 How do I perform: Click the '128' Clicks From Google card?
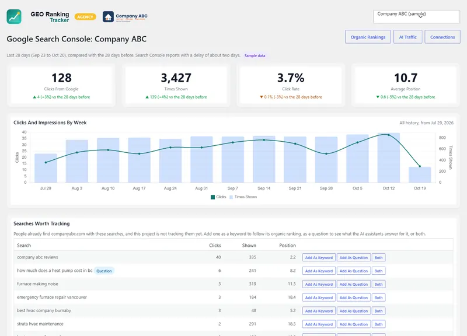pyautogui.click(x=61, y=85)
